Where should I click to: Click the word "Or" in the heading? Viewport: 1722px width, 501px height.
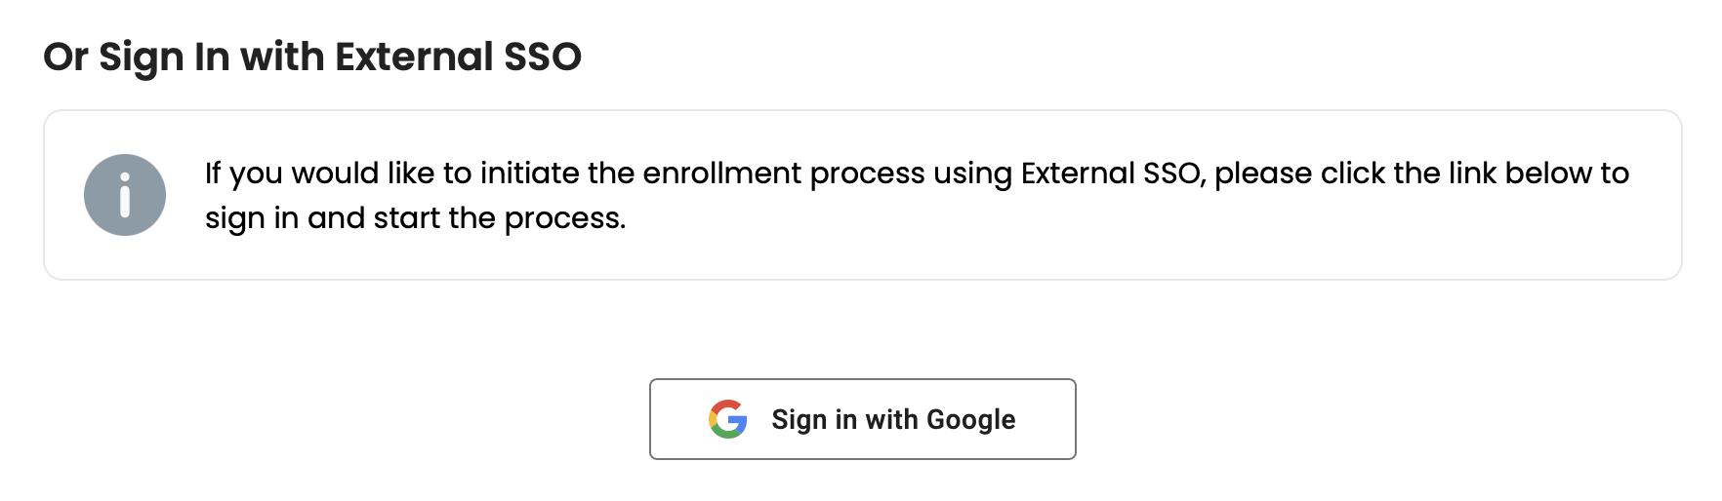(65, 57)
